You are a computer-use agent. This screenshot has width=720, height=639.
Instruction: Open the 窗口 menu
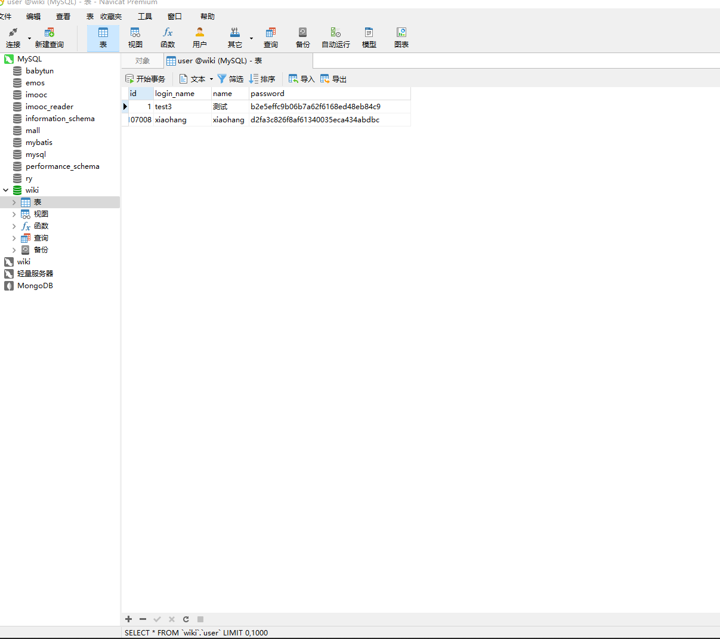(175, 17)
